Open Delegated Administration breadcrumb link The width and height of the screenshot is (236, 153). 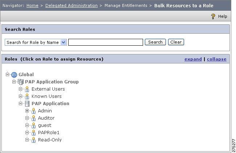click(x=72, y=5)
